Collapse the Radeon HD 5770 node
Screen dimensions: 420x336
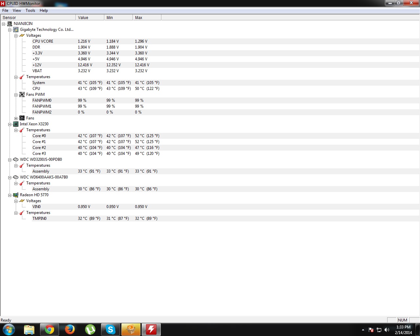(10, 195)
